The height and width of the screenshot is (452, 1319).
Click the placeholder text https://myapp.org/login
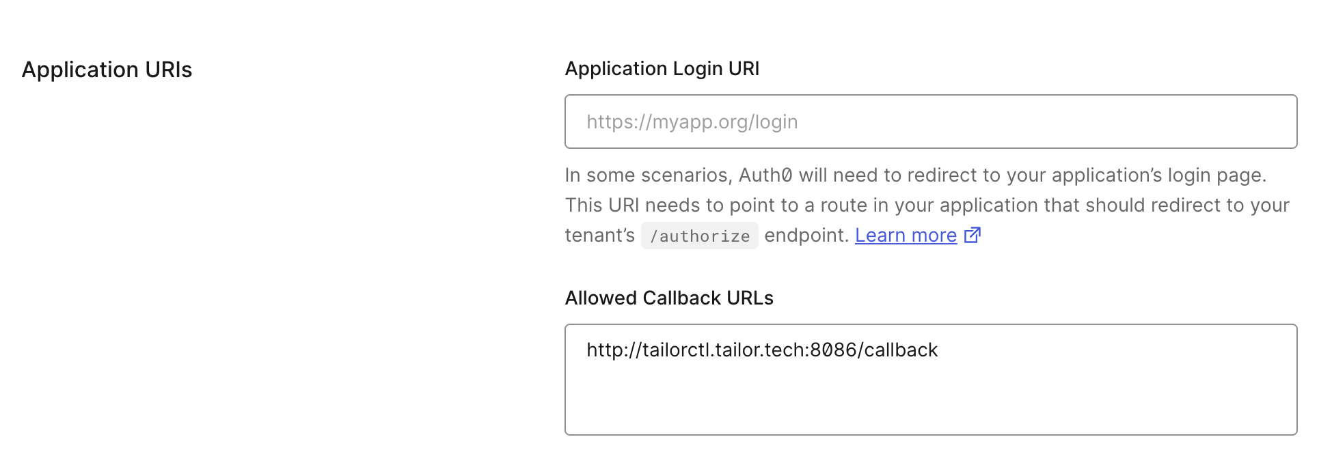pyautogui.click(x=692, y=121)
